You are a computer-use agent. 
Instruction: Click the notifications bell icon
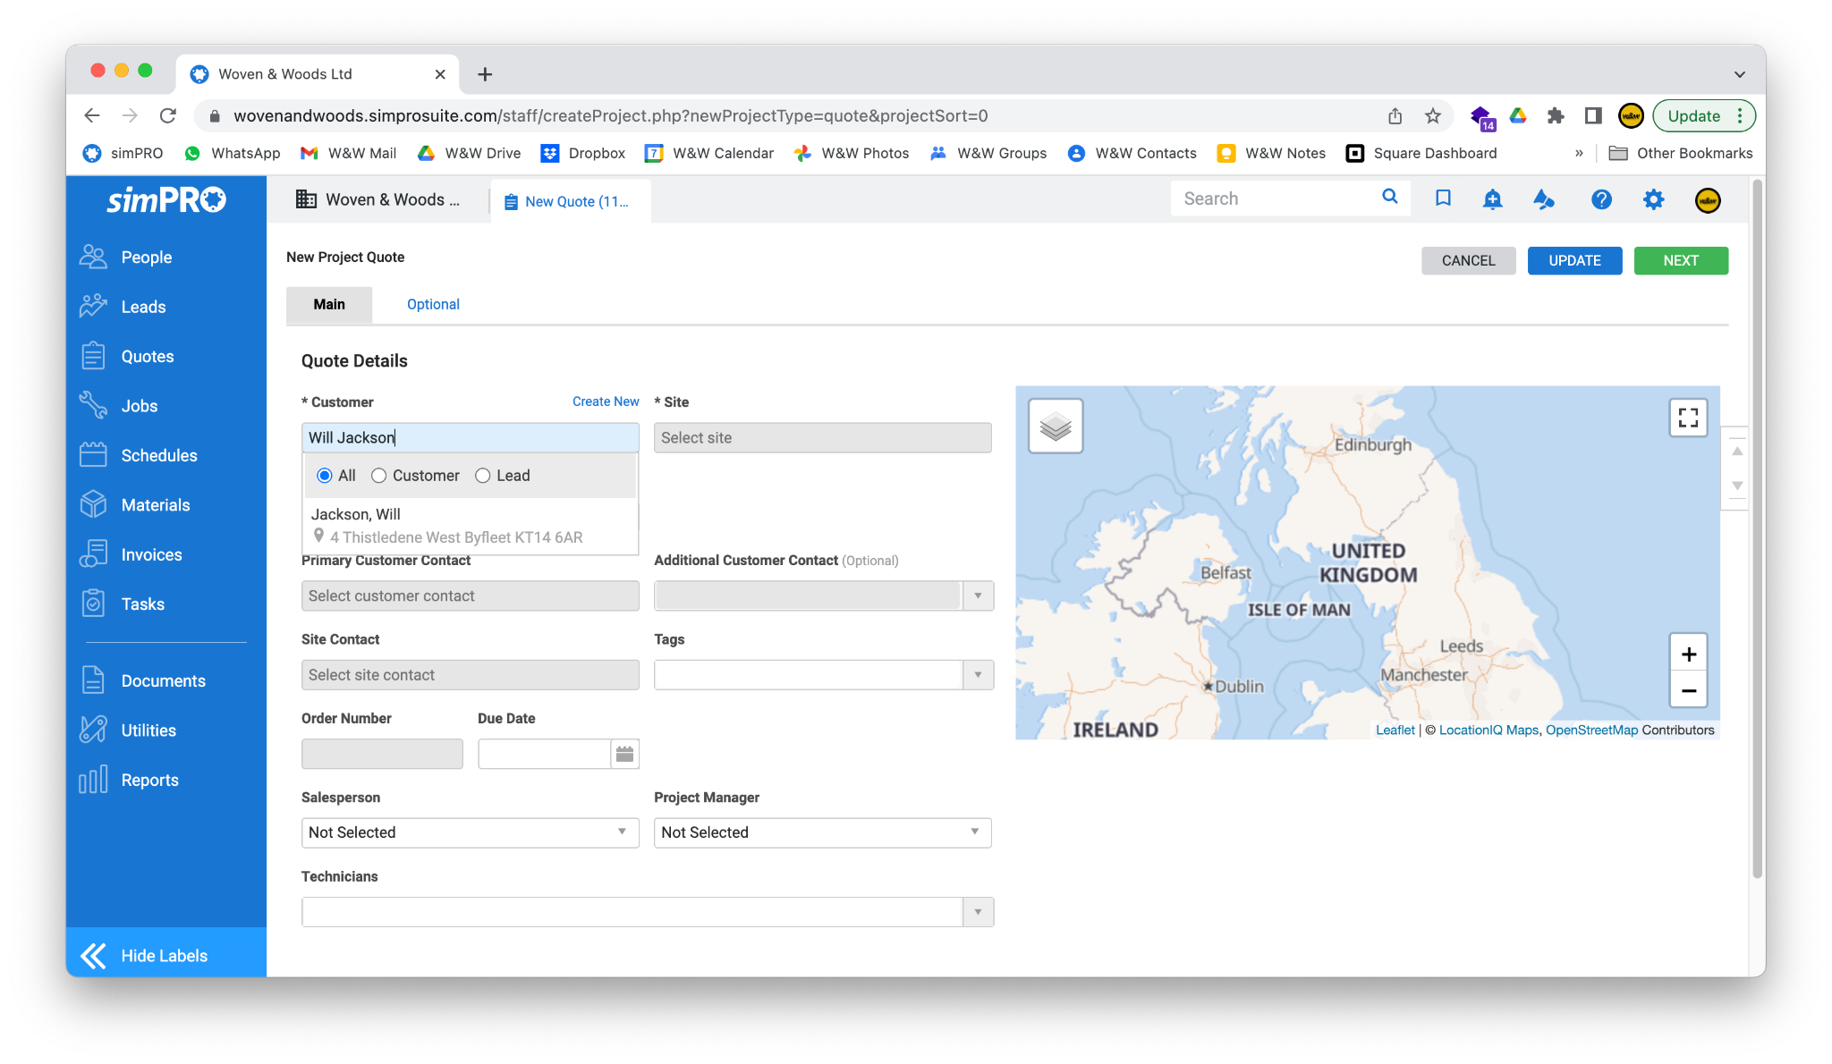1492,198
